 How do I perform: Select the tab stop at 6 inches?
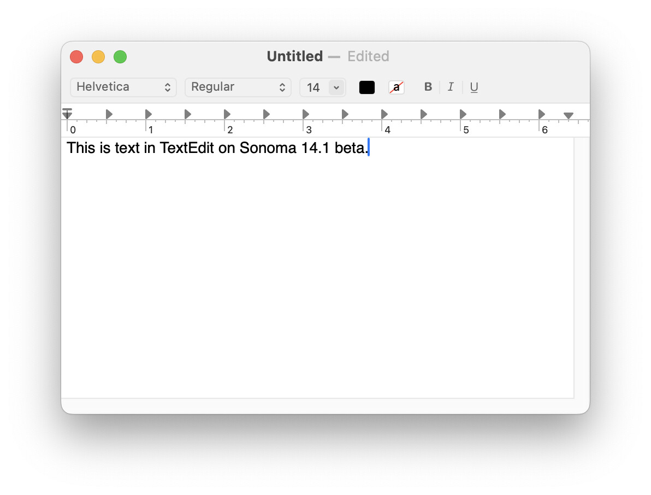[x=541, y=114]
